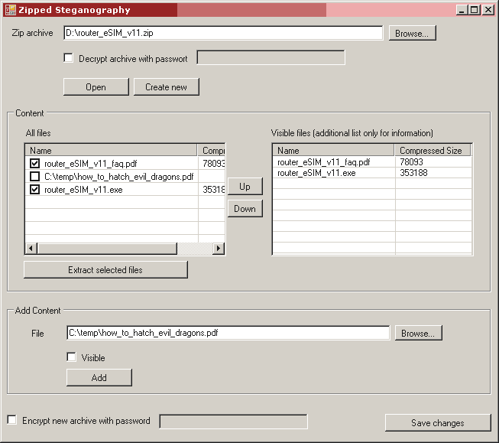499x443 pixels.
Task: Click the 78093 size cell in Visible files
Action: pyautogui.click(x=411, y=162)
